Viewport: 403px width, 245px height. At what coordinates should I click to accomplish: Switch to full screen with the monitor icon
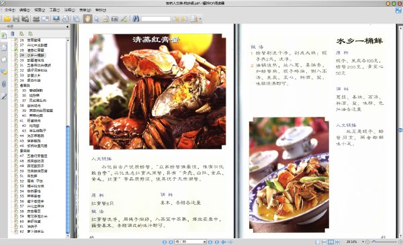coord(56,19)
